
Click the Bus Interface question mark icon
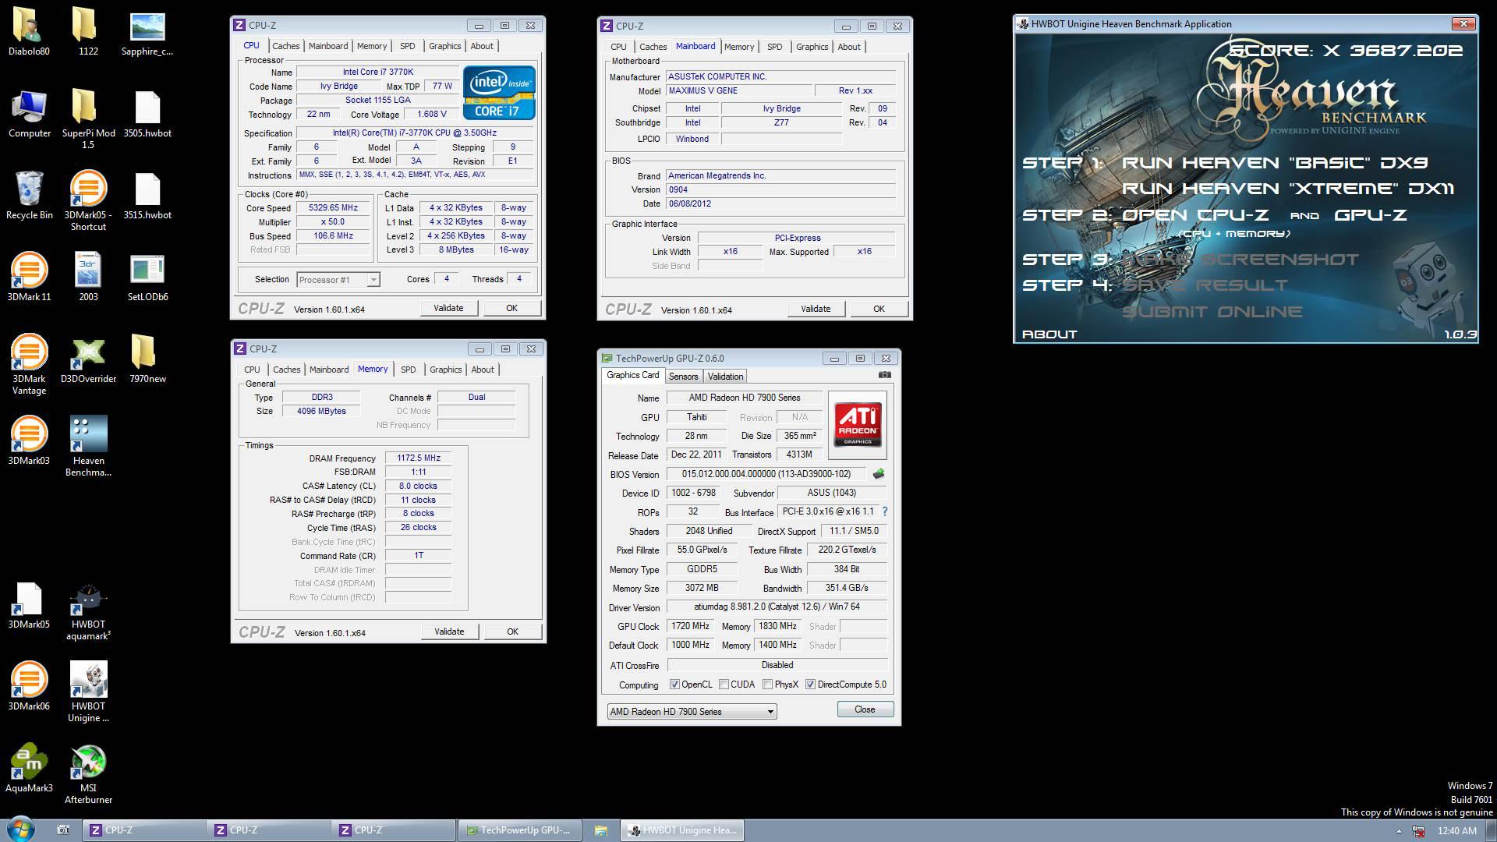(x=884, y=511)
